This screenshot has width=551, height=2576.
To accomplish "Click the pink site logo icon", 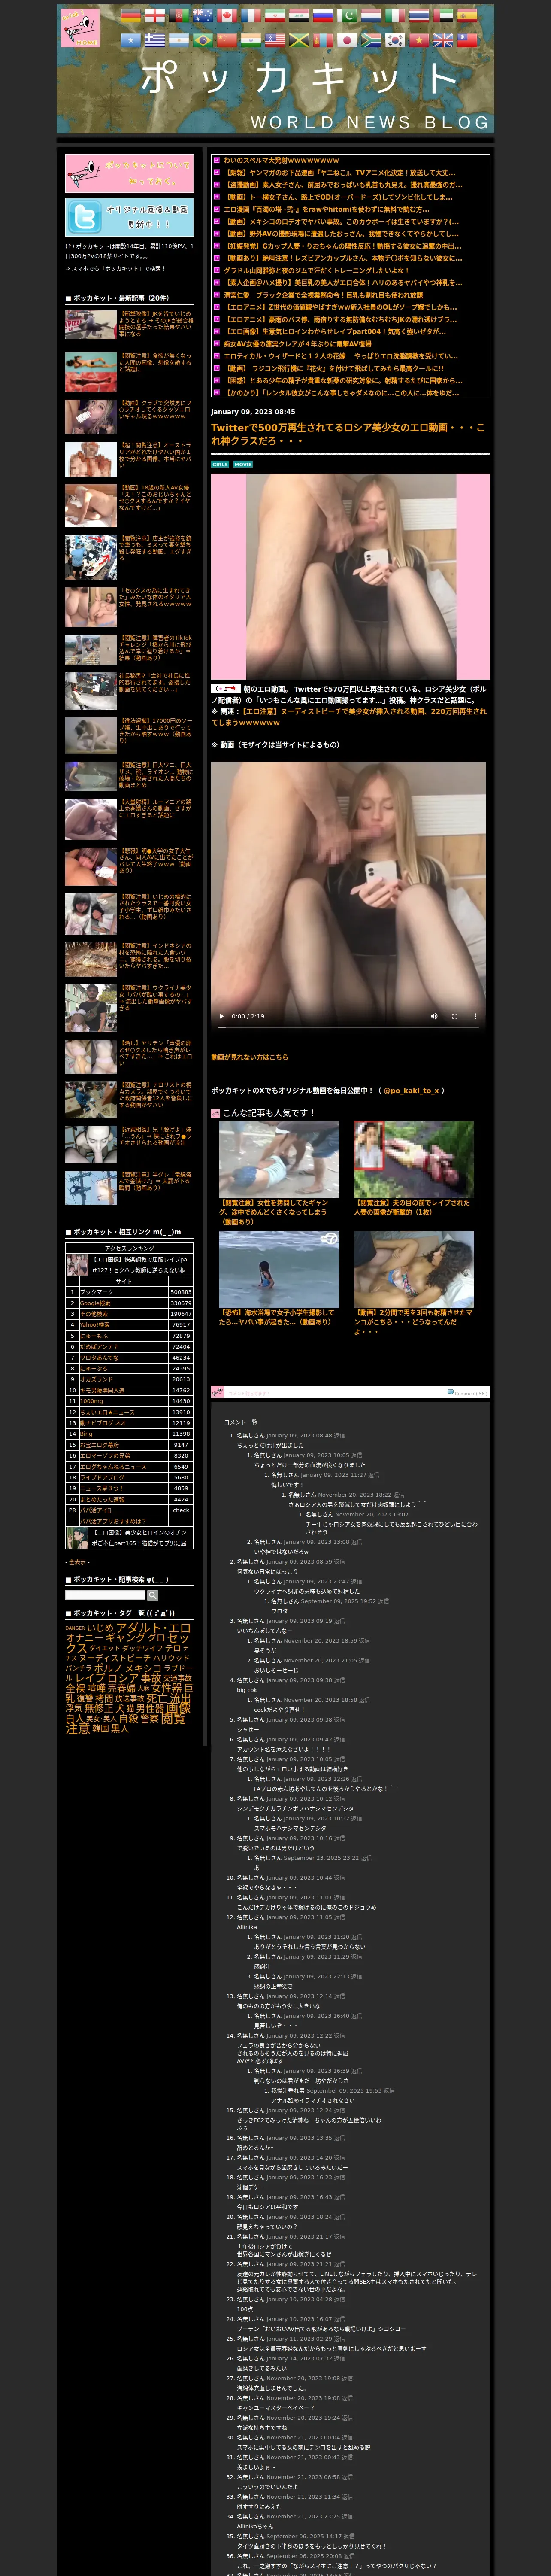I will click(x=80, y=28).
